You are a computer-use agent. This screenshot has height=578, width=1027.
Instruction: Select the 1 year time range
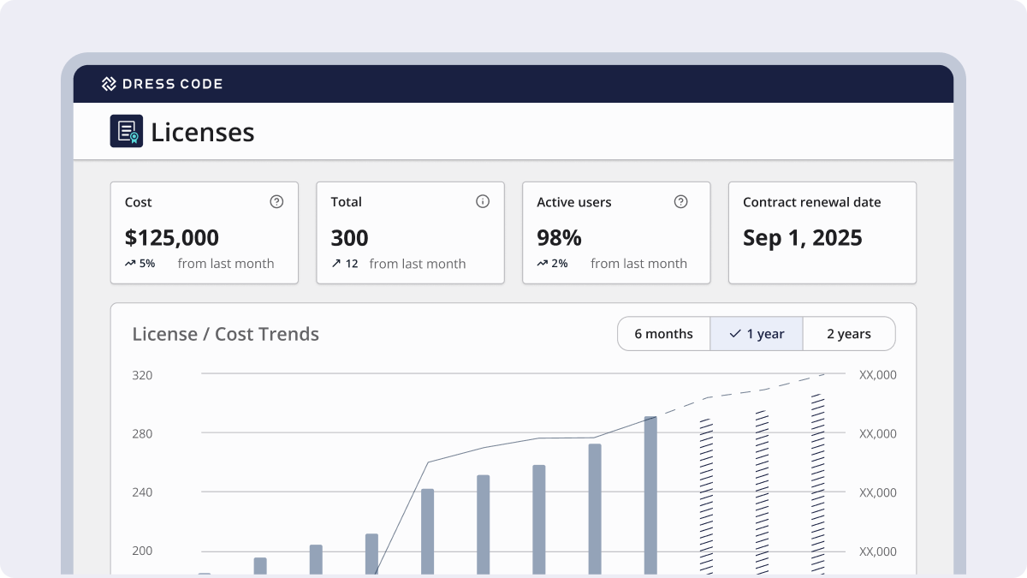[x=757, y=334]
